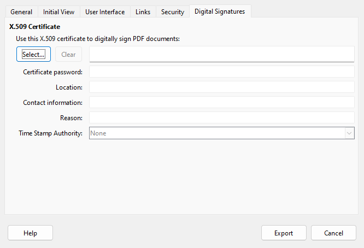This screenshot has height=248, width=364.
Task: Cancel the PDF options dialog
Action: [333, 233]
